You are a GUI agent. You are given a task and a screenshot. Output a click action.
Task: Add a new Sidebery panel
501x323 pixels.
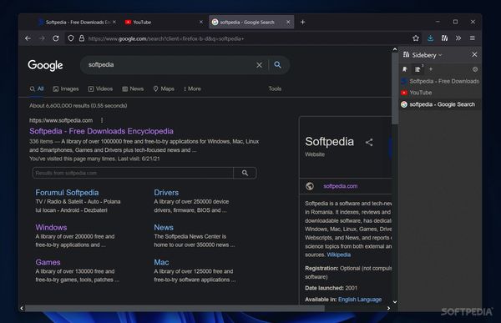click(x=431, y=69)
